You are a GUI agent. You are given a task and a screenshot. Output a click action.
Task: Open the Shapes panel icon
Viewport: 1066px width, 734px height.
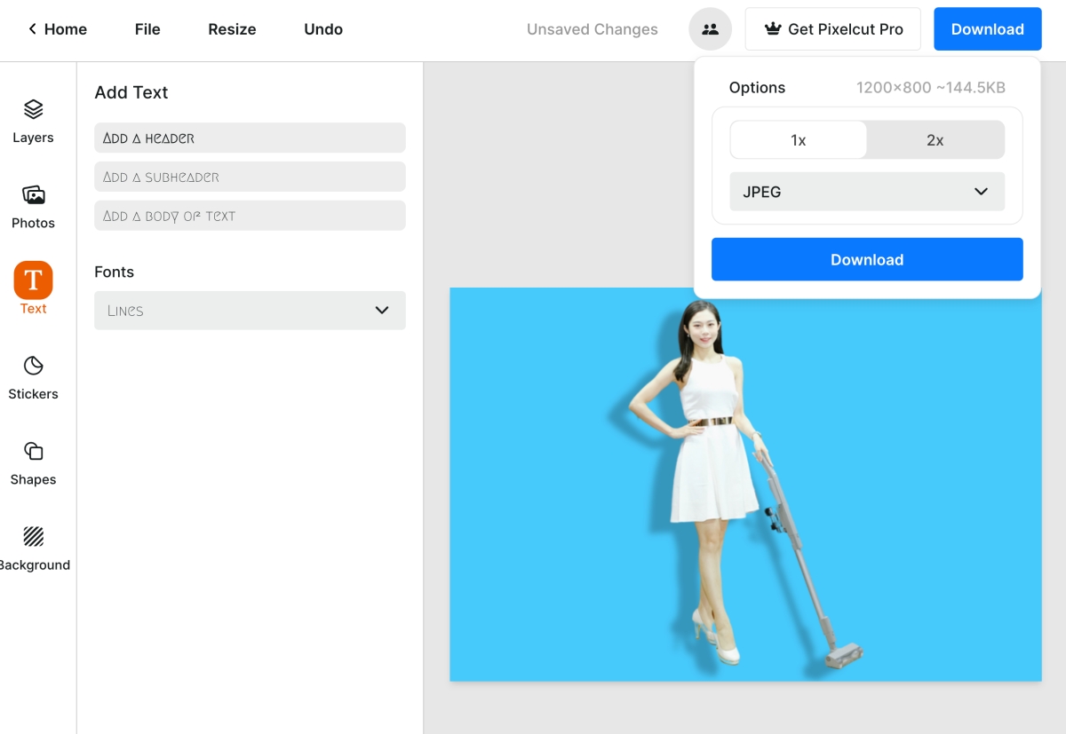[x=33, y=452]
